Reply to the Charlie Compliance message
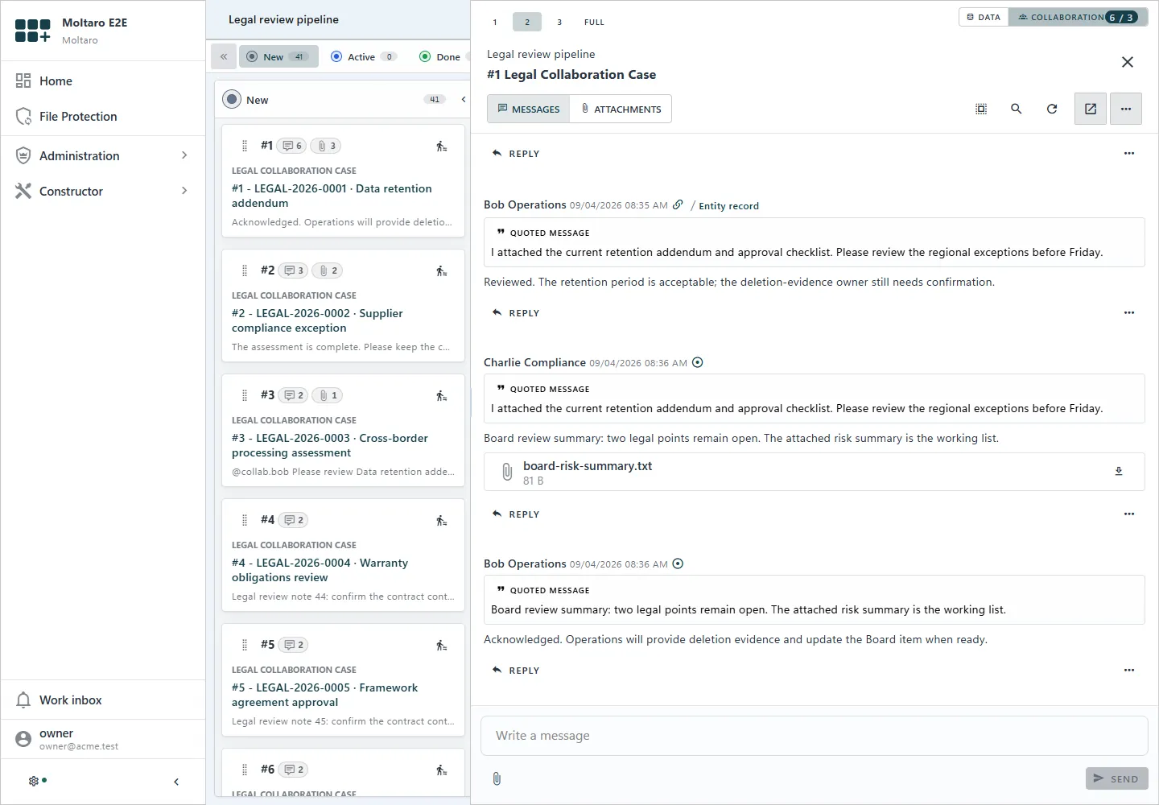 pos(516,514)
